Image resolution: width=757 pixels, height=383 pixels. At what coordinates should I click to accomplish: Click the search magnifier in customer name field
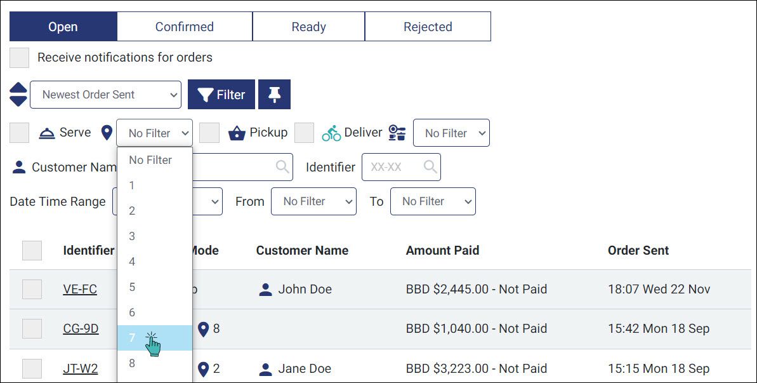pos(282,166)
